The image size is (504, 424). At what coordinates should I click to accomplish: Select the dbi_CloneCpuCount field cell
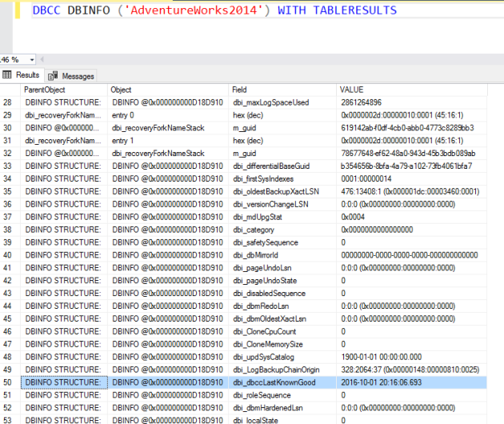(282, 331)
